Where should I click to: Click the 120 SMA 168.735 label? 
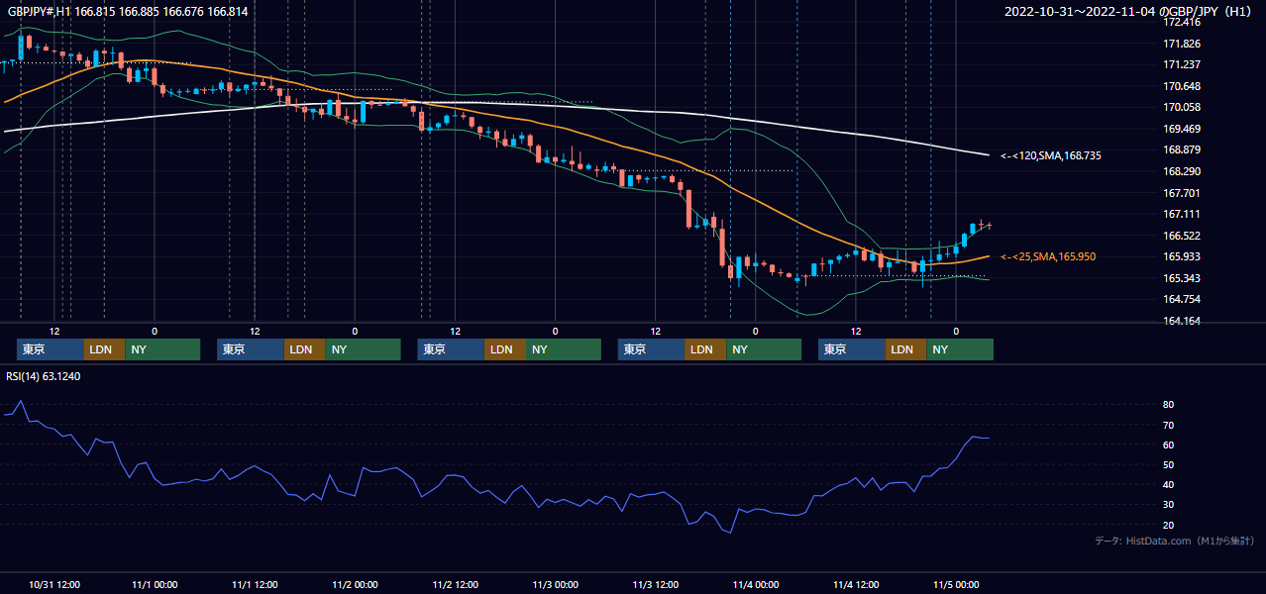coord(1051,155)
